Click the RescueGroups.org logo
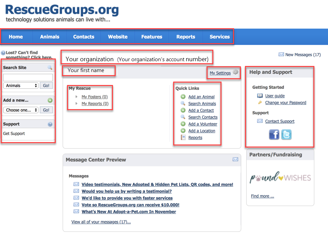 pos(62,13)
